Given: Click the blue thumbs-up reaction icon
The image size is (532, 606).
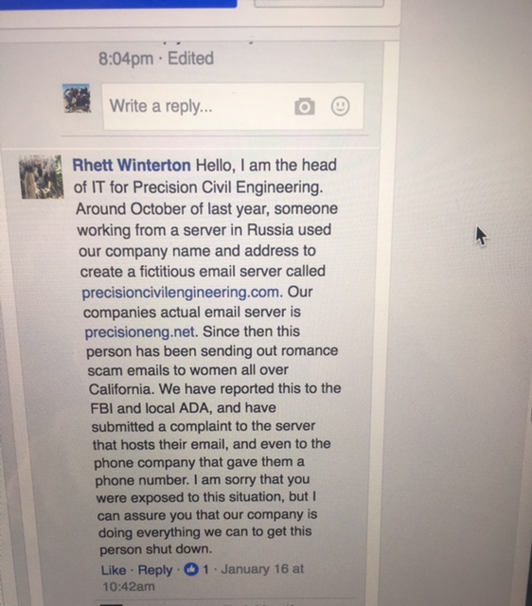Looking at the screenshot, I should [x=191, y=569].
